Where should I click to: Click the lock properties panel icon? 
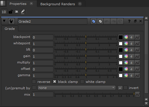10,12
